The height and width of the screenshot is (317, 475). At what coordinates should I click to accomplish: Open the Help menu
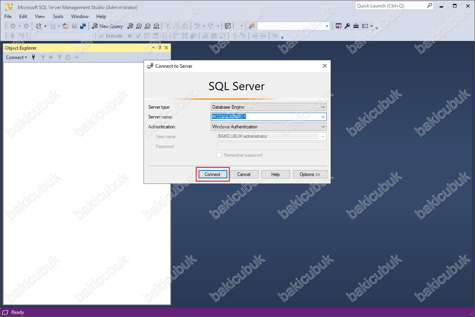(101, 17)
